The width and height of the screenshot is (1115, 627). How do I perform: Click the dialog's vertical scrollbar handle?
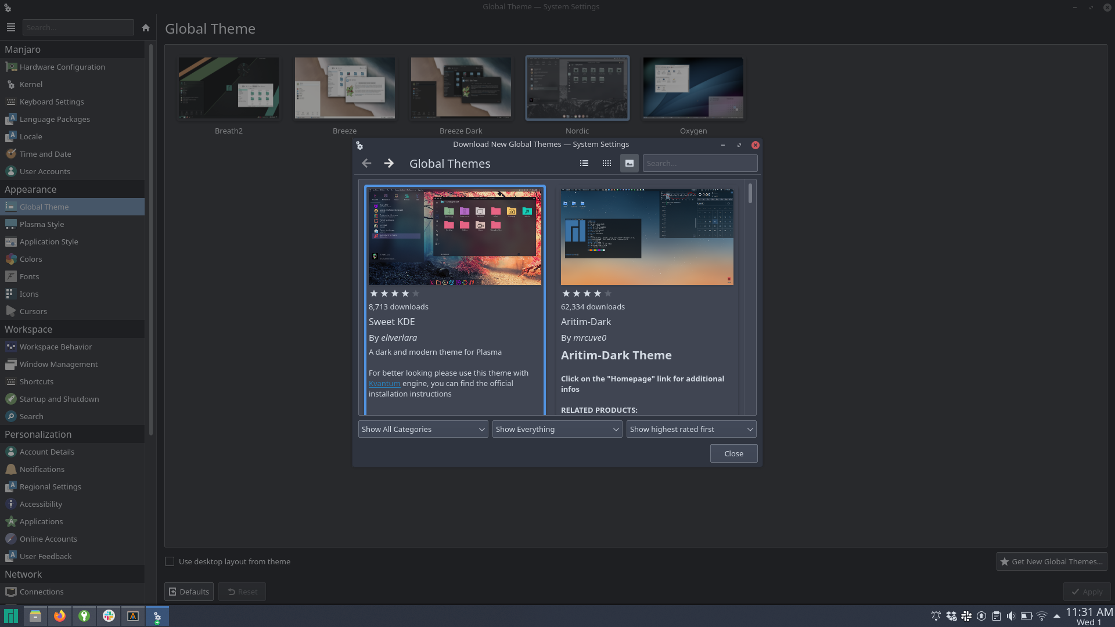pos(750,194)
